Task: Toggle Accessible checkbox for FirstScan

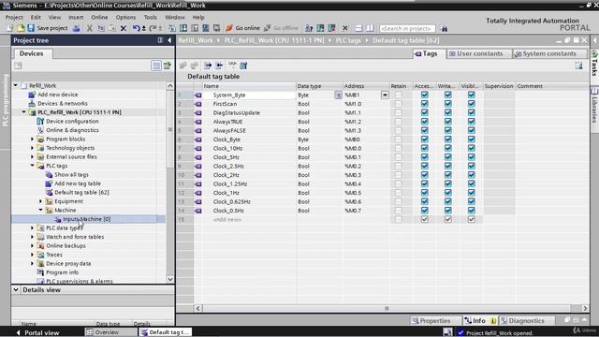Action: coord(424,104)
